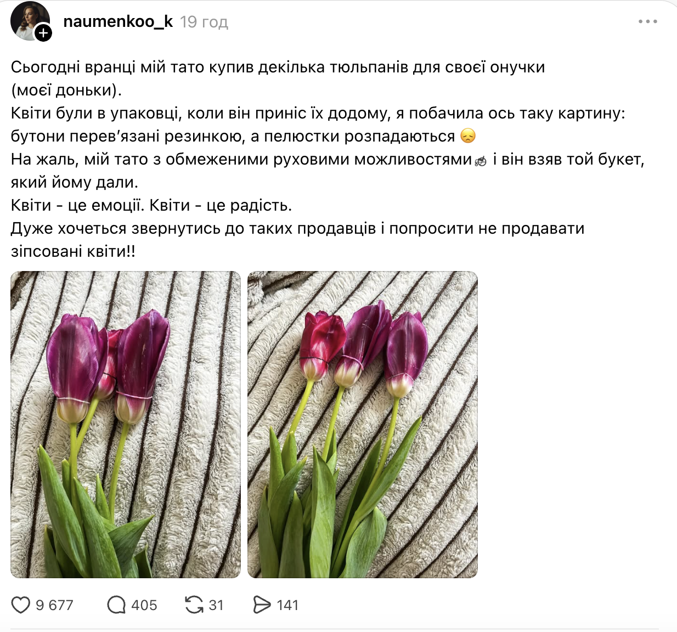677x632 pixels.
Task: Follow the author via the plus badge
Action: click(43, 33)
